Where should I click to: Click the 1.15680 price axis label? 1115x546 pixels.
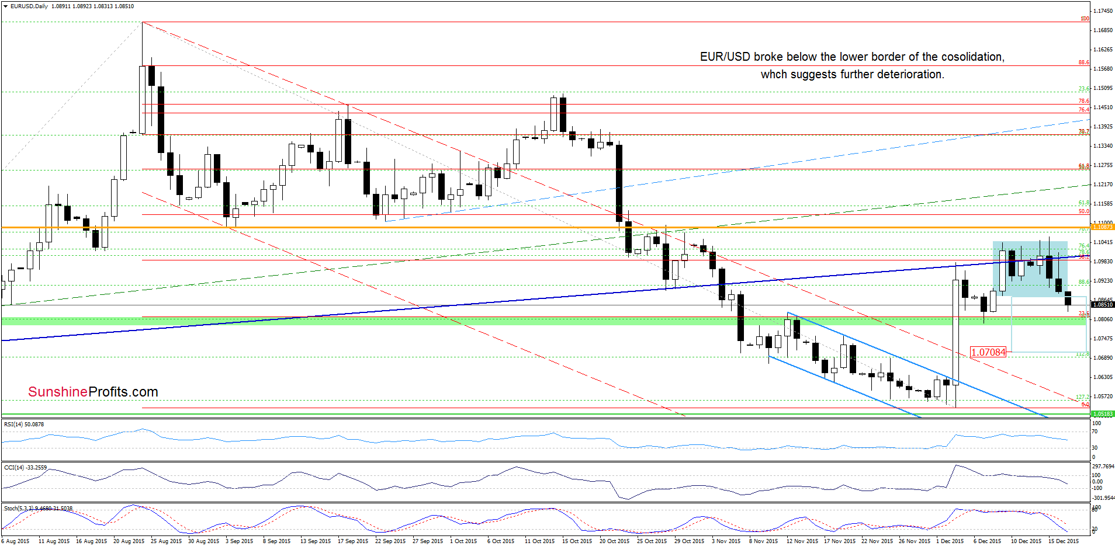point(1103,69)
